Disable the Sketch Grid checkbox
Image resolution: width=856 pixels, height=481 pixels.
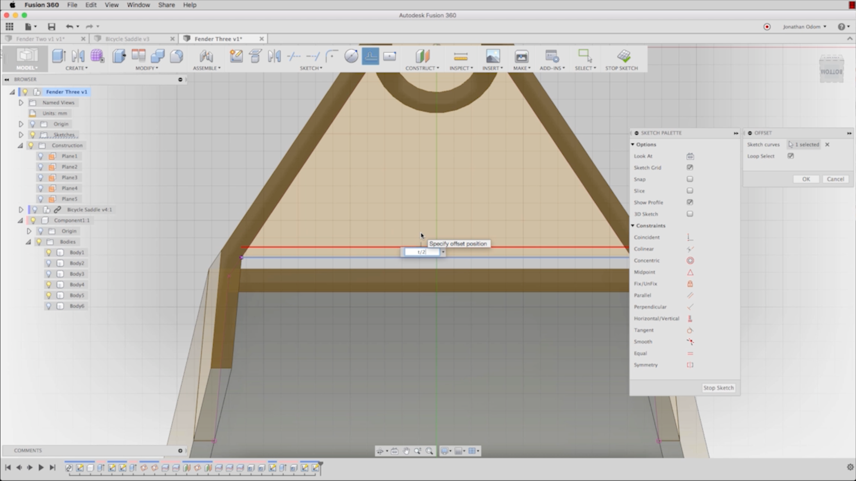[690, 168]
